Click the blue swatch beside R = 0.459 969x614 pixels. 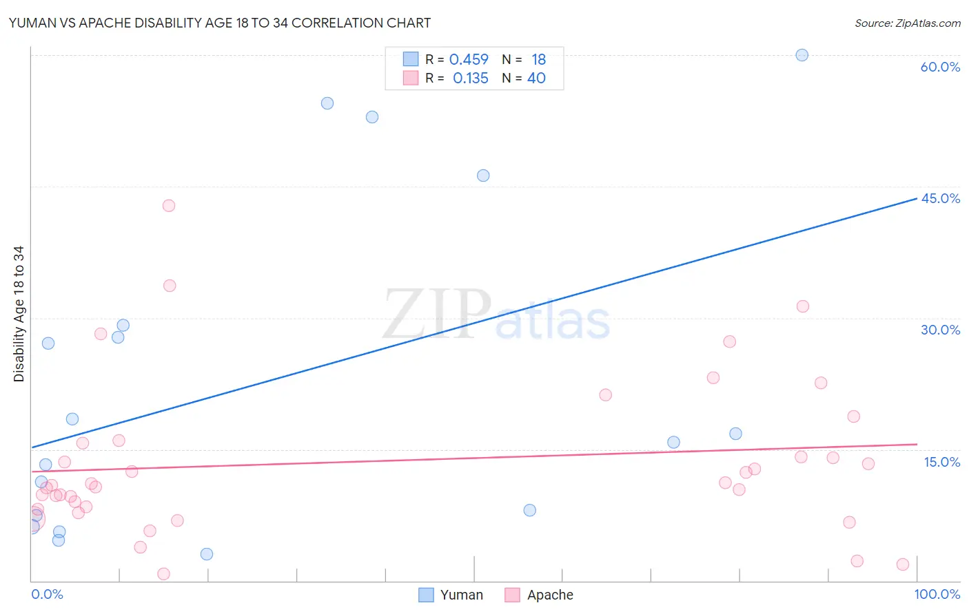411,59
